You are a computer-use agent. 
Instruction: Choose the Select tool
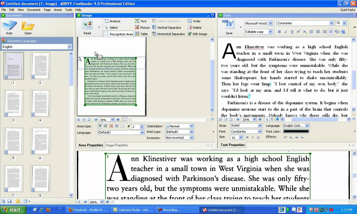pyautogui.click(x=111, y=27)
